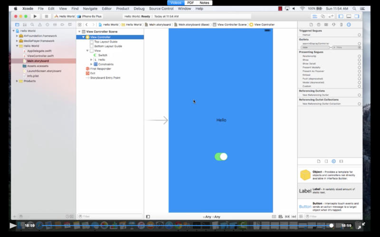The width and height of the screenshot is (380, 237).
Task: Open the Product menu
Action: coord(123,9)
